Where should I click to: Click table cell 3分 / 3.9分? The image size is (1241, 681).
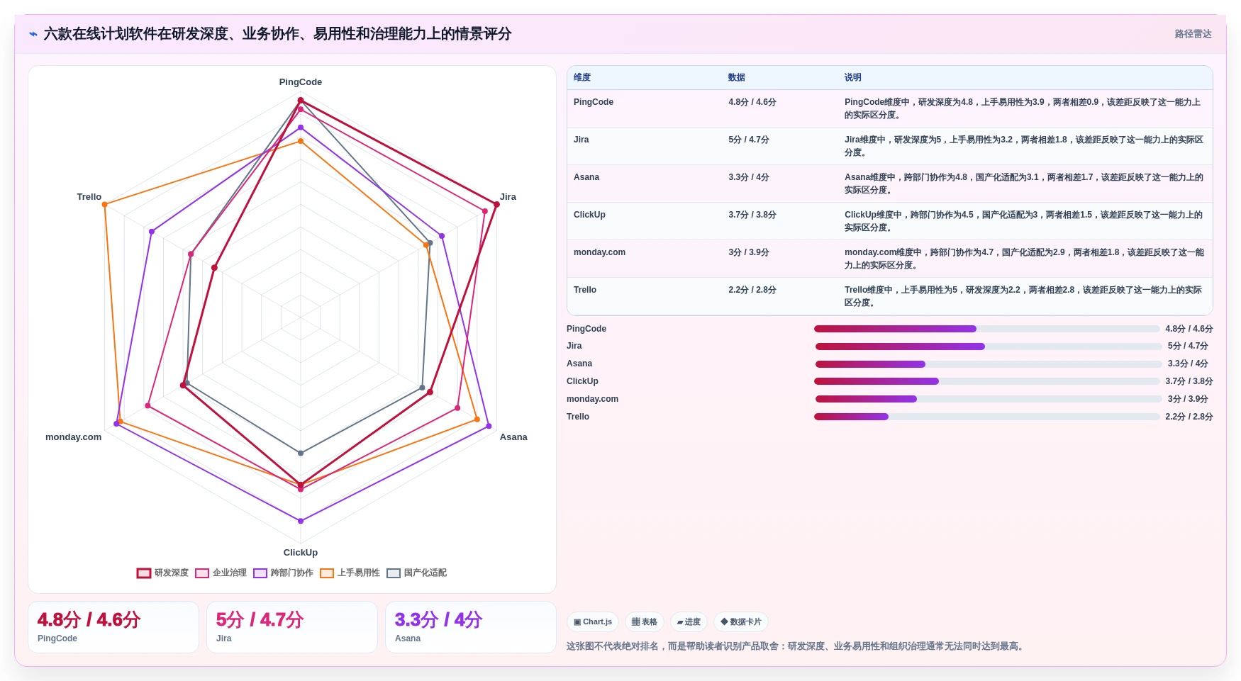(x=749, y=252)
